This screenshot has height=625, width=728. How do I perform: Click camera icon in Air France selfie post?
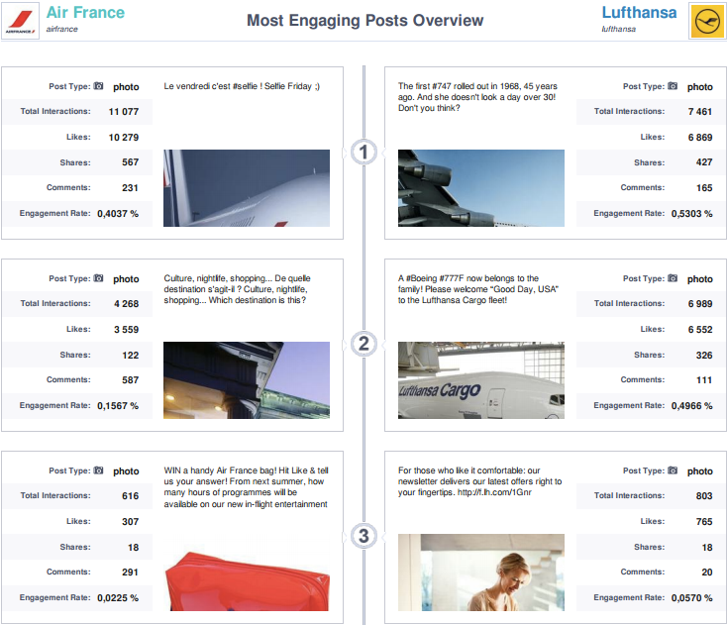pos(98,86)
